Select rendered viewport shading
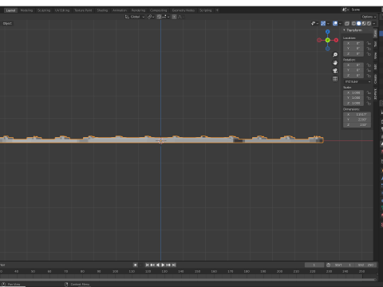This screenshot has height=287, width=383. [369, 23]
